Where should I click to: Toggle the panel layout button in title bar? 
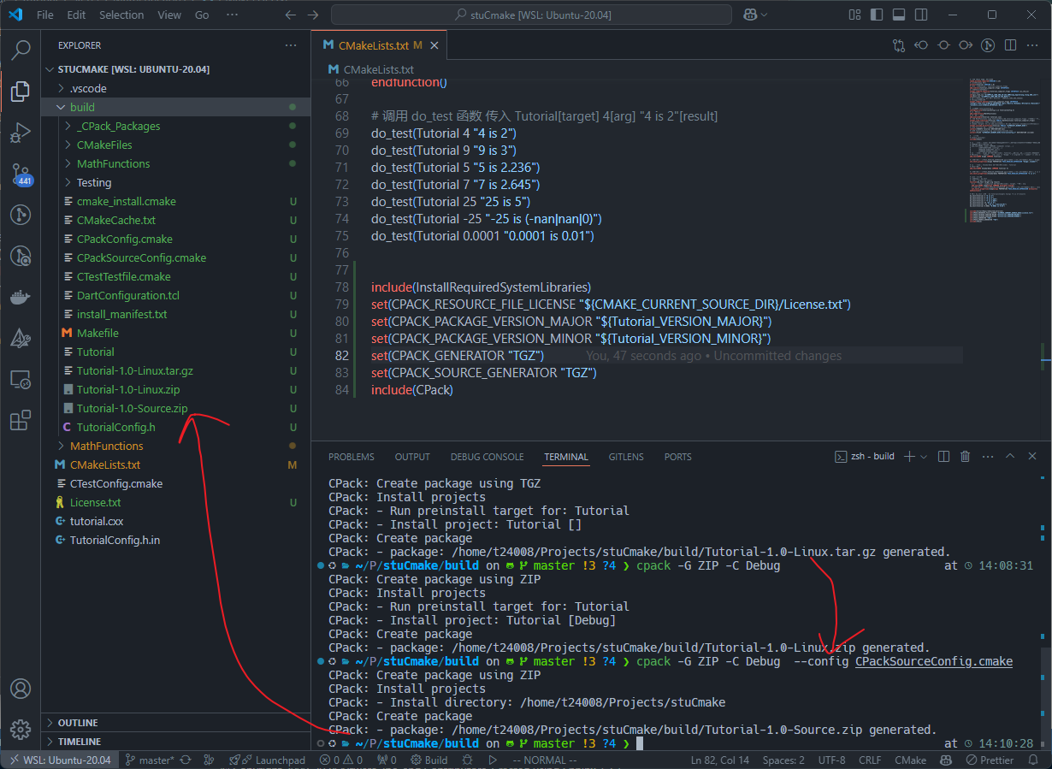899,15
